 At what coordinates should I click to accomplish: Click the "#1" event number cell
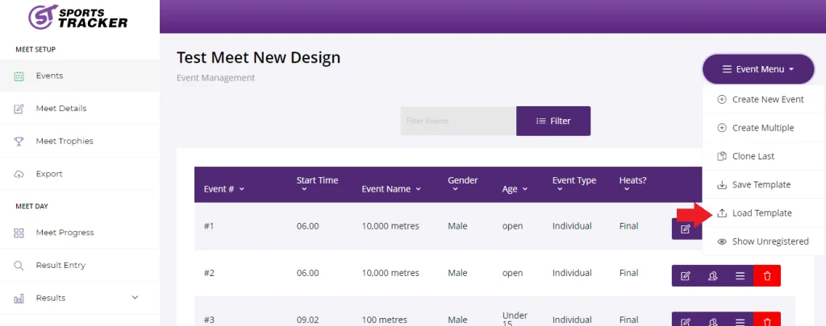209,226
